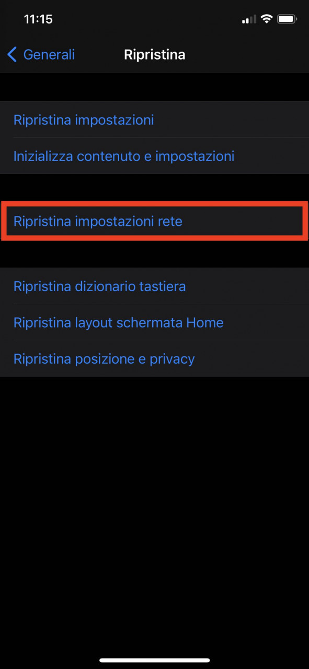Tap the Ripristina page title
The width and height of the screenshot is (309, 669).
pos(155,54)
